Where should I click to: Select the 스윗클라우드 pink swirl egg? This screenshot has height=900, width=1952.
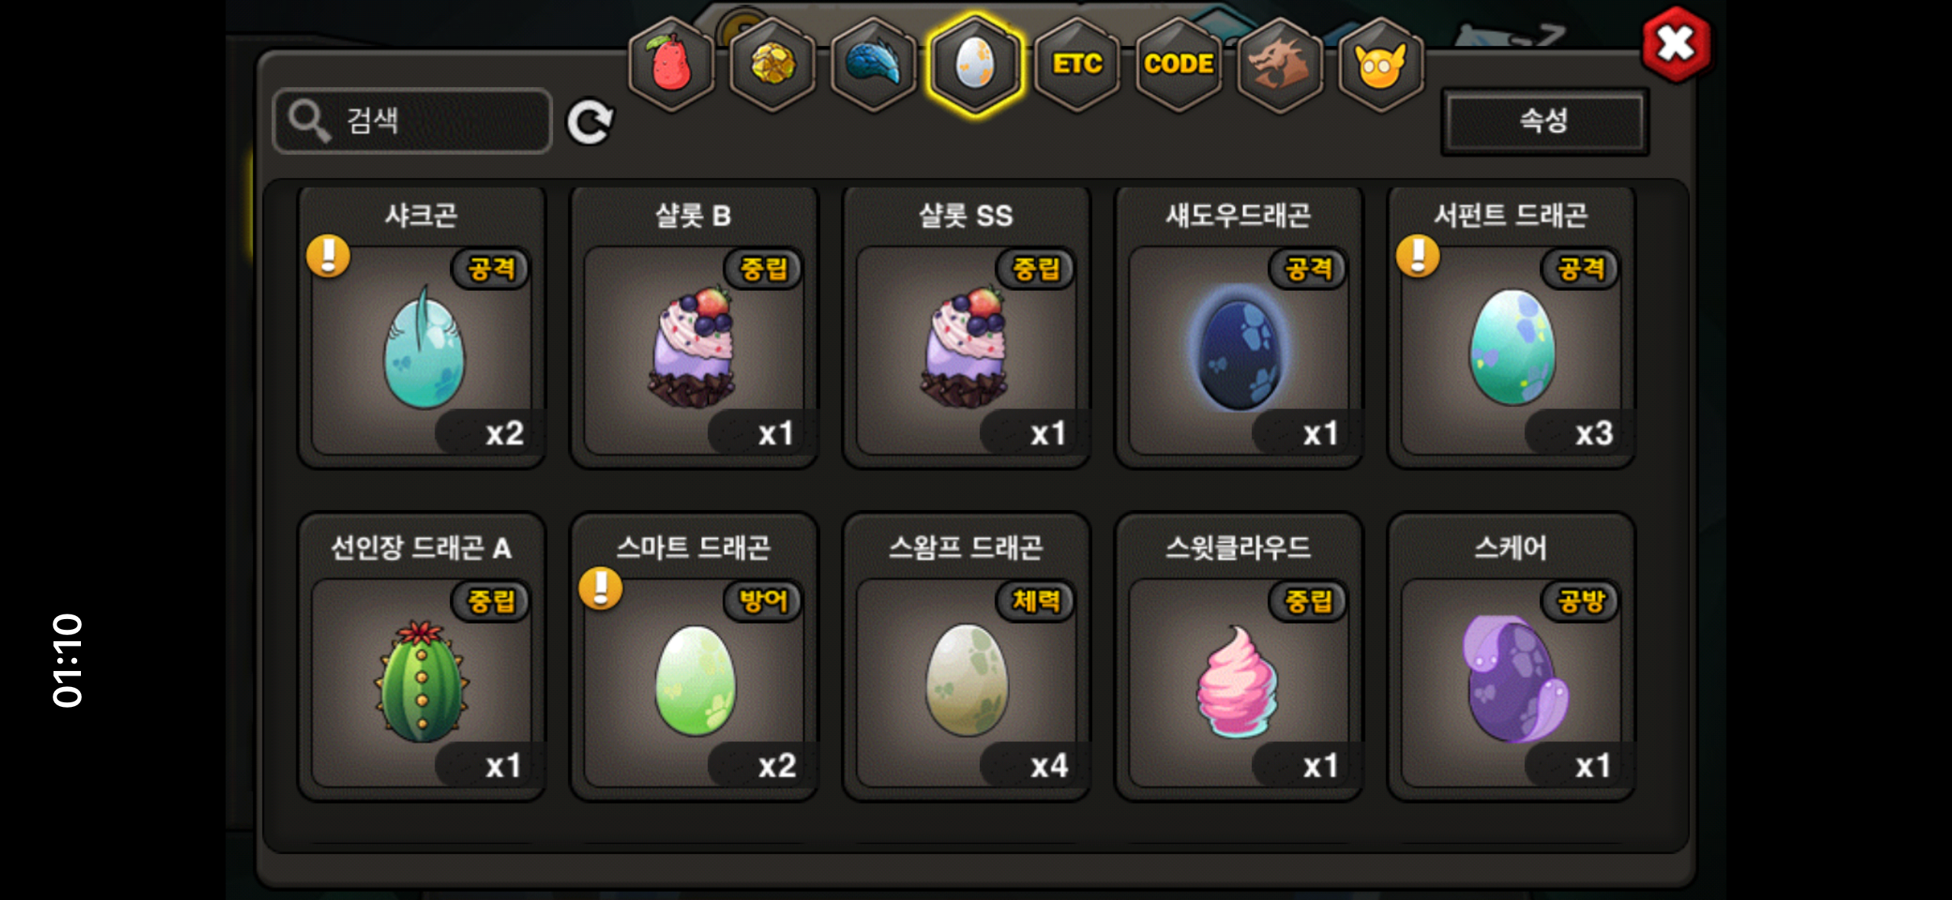click(x=1239, y=656)
